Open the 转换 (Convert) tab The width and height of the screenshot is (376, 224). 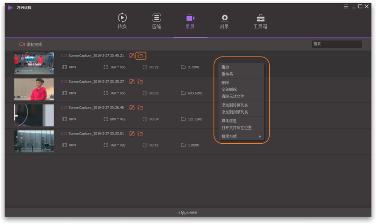(x=122, y=21)
